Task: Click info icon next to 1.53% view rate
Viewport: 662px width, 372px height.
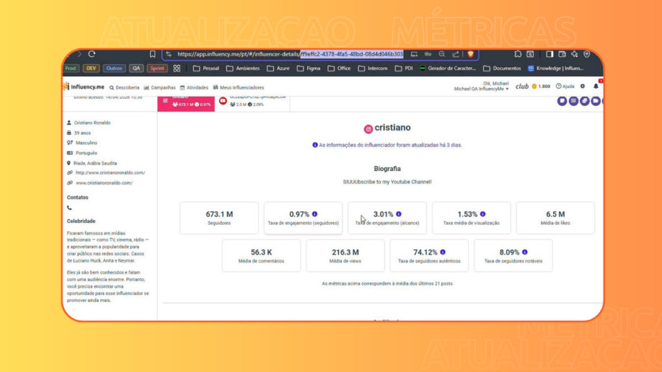Action: 483,214
